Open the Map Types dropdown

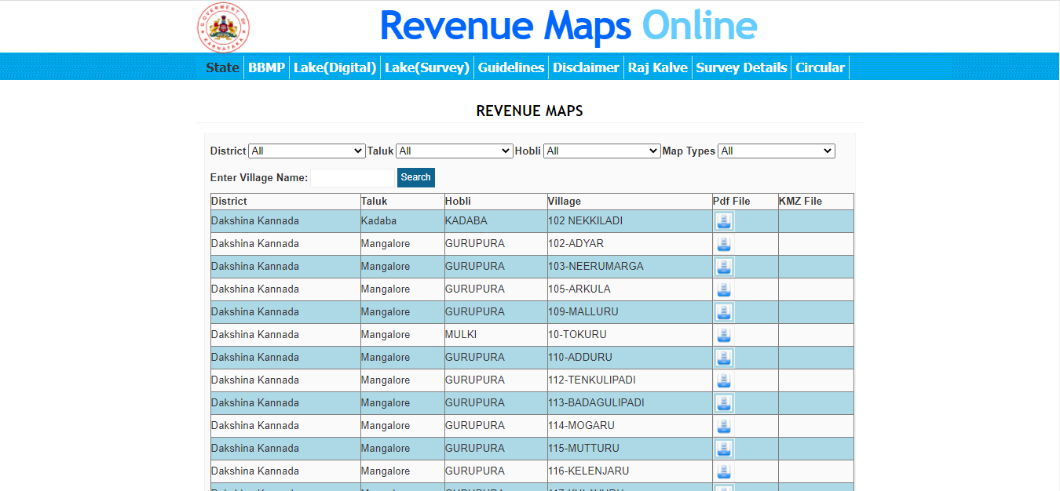pyautogui.click(x=777, y=151)
